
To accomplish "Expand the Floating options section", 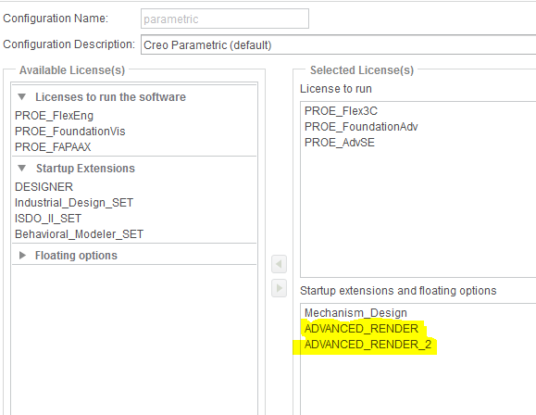I will click(x=22, y=256).
